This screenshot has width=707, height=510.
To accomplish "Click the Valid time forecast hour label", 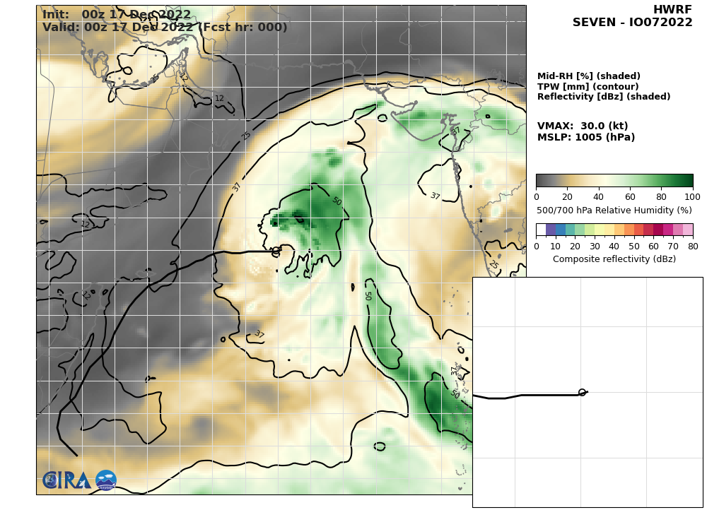I will (x=165, y=28).
